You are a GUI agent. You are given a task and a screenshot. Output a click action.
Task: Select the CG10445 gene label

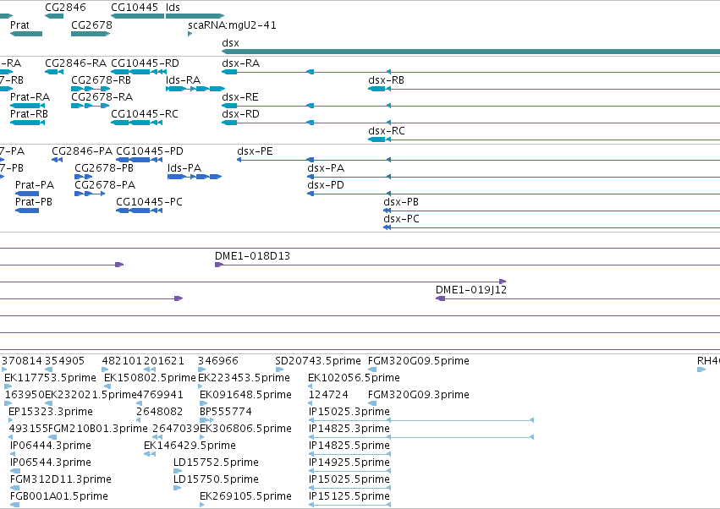coord(135,8)
